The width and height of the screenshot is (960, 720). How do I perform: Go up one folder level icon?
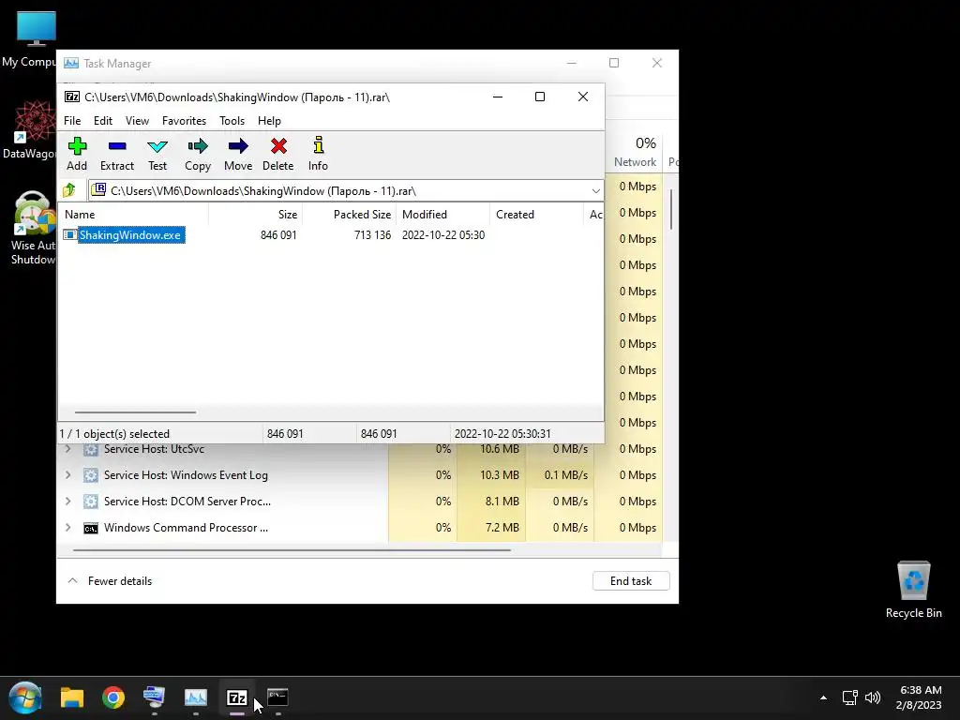click(x=69, y=190)
